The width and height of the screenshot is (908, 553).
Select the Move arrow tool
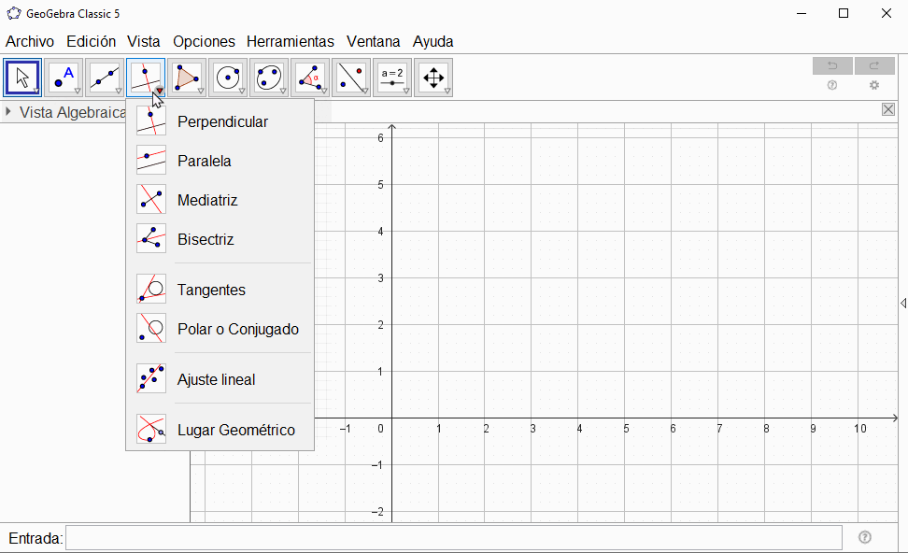coord(22,78)
